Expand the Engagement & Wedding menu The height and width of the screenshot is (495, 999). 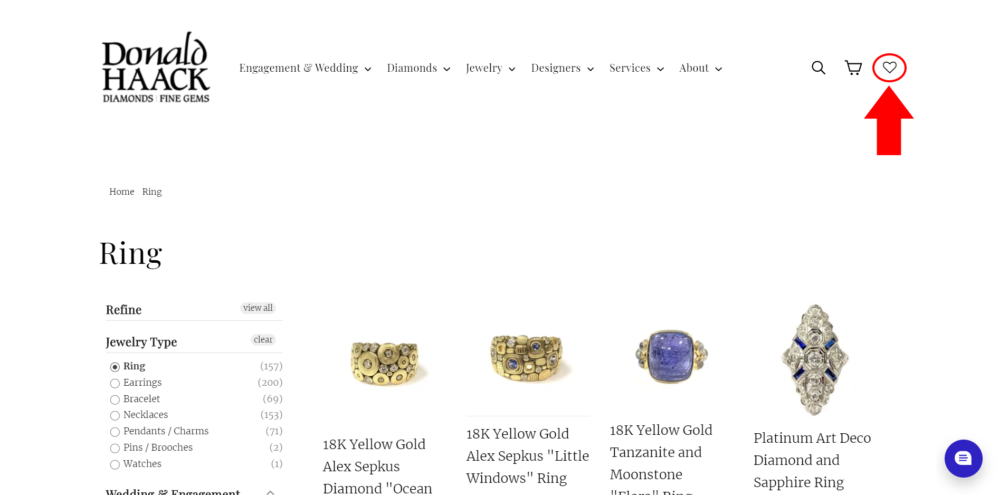pos(305,68)
